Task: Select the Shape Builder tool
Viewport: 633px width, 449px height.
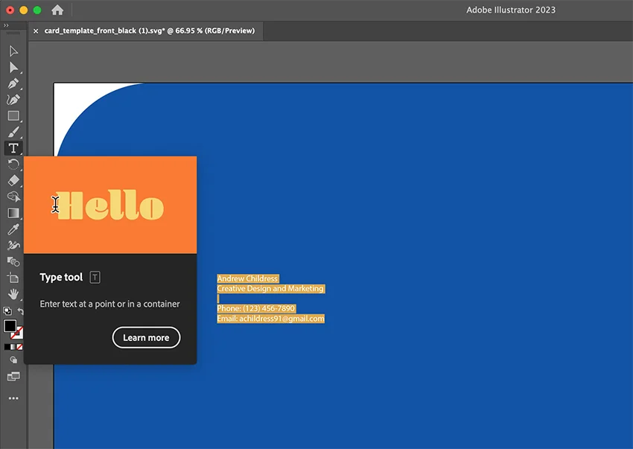Action: (13, 197)
